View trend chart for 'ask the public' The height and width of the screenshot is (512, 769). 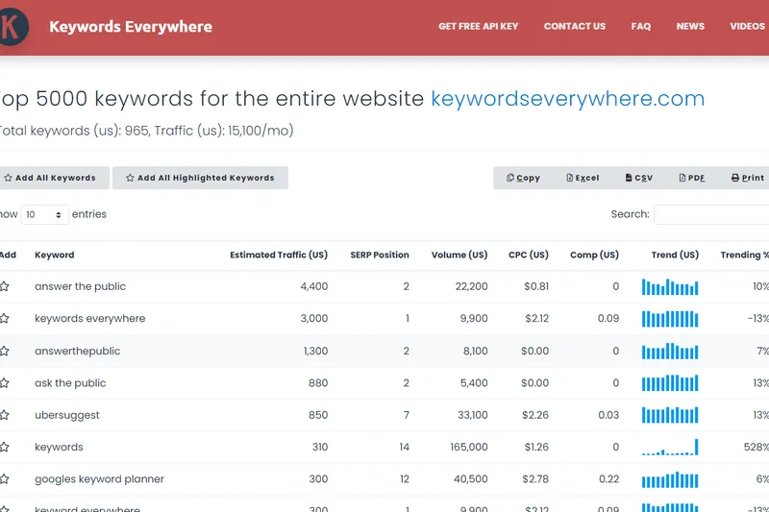(670, 383)
